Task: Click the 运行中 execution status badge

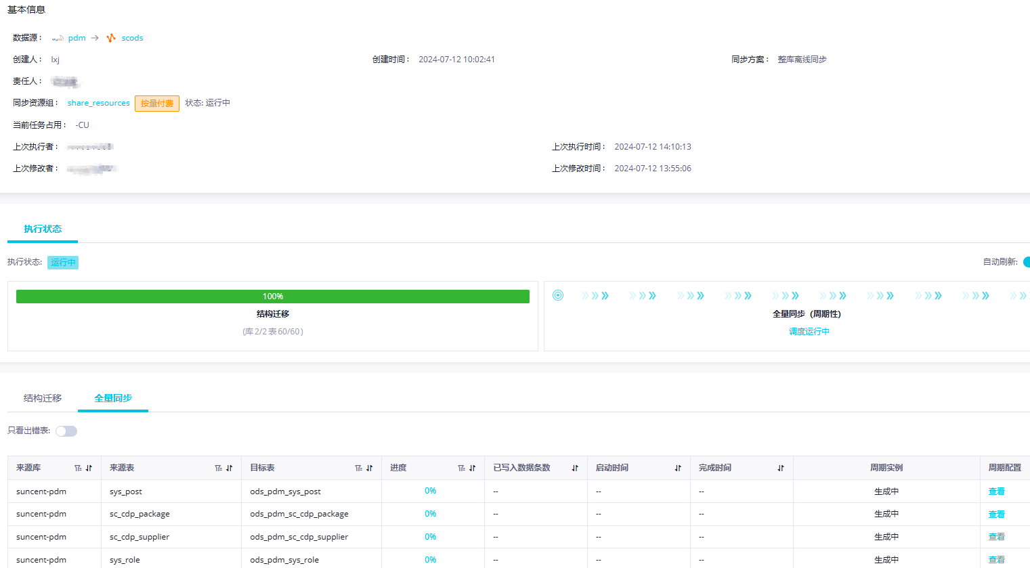Action: [x=63, y=263]
